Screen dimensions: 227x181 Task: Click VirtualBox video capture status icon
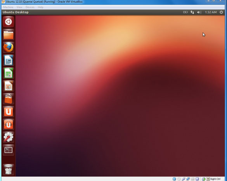click(197, 179)
